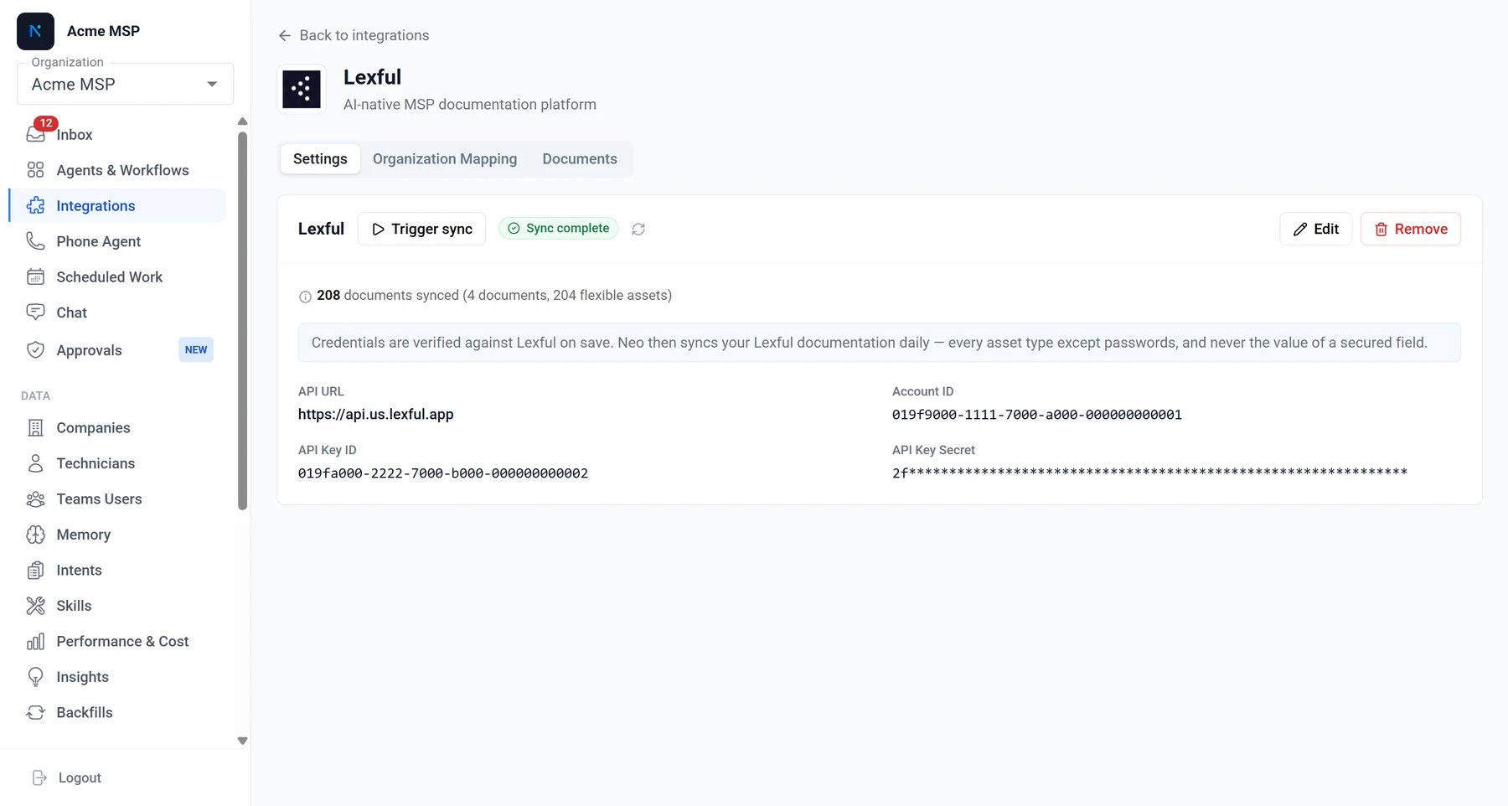The height and width of the screenshot is (806, 1508).
Task: Click the back arrow icon
Action: coord(285,35)
